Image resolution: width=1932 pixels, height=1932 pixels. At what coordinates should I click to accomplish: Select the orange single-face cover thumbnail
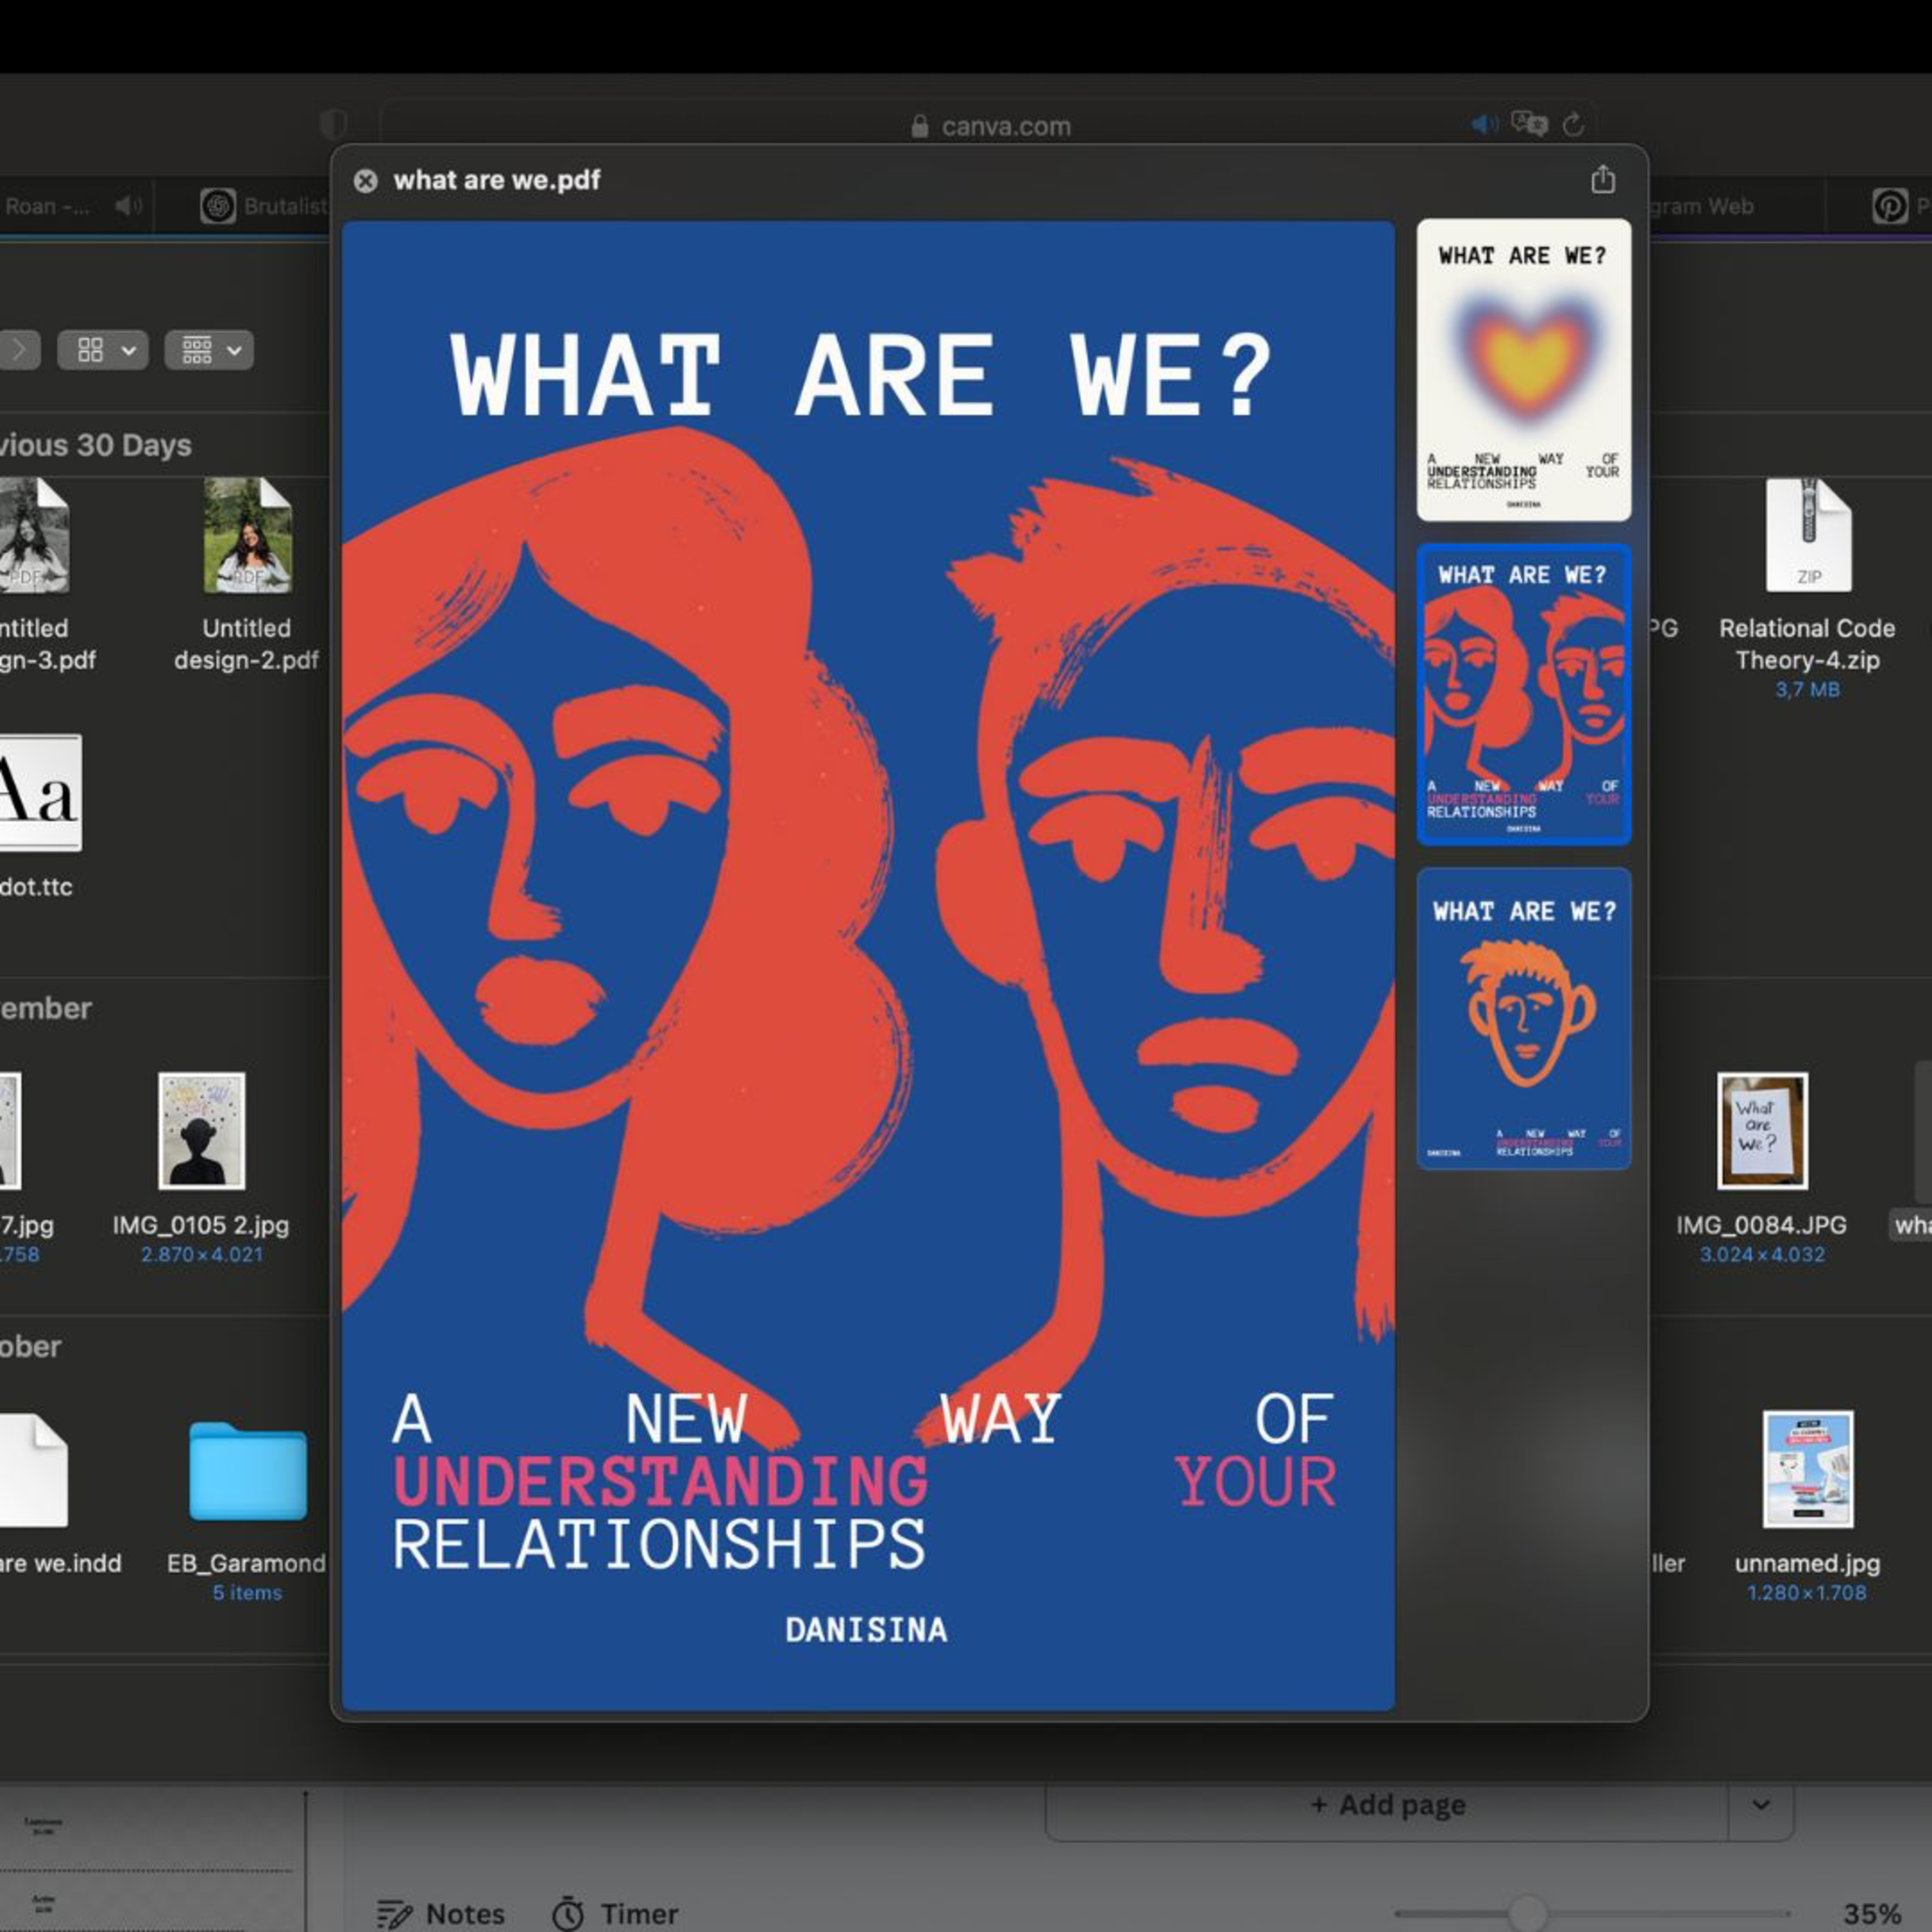[x=1523, y=1018]
